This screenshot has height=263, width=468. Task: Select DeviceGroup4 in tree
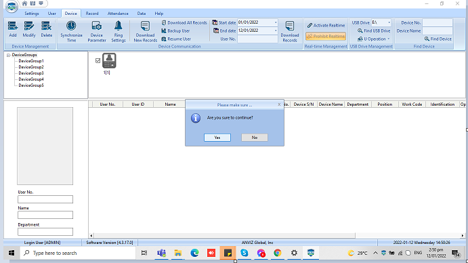(x=31, y=79)
